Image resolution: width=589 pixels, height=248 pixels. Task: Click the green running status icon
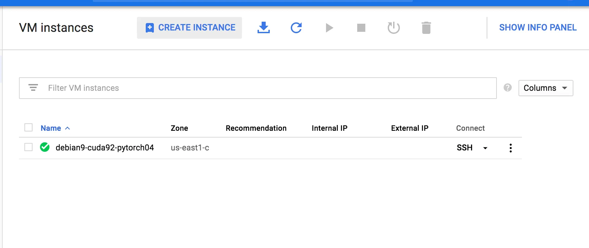pos(45,147)
